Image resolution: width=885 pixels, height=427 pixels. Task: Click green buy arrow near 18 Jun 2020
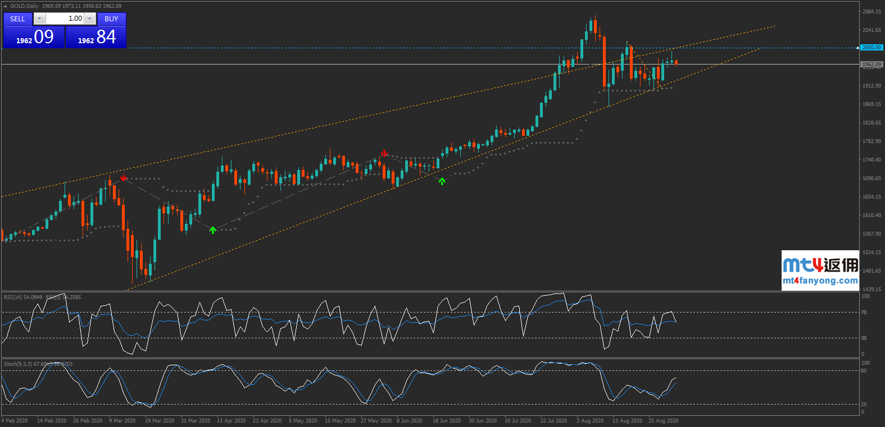coord(442,181)
